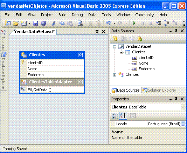This screenshot has height=153, width=187.
Task: Open the active files dropdown arrow
Action: click(x=97, y=32)
